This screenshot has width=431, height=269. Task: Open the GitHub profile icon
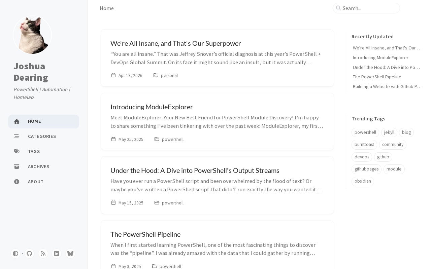29,254
